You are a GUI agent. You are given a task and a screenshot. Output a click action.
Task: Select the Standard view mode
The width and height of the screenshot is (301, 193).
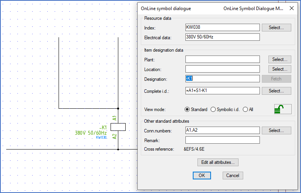[187, 110]
